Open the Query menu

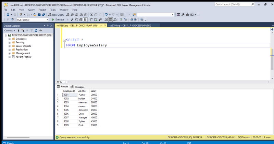(x=32, y=10)
